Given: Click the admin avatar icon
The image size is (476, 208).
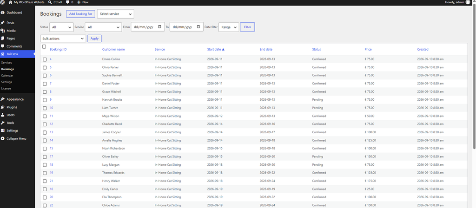Looking at the screenshot, I should tap(468, 2).
